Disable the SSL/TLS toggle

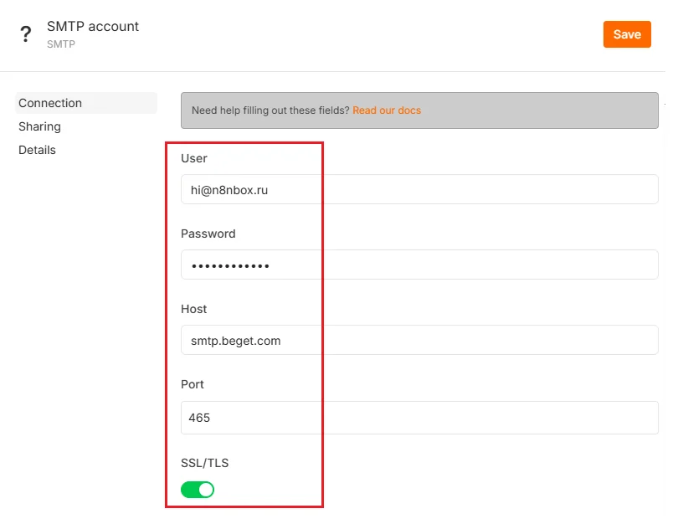click(x=198, y=490)
